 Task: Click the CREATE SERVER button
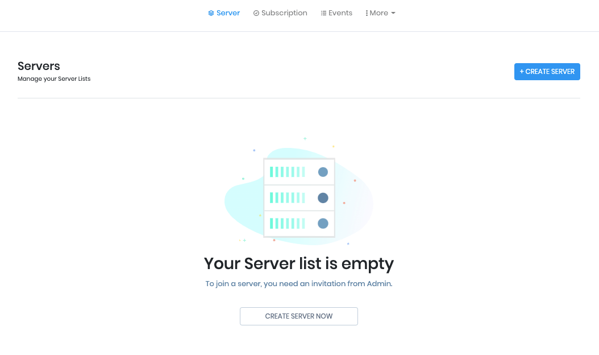point(547,71)
